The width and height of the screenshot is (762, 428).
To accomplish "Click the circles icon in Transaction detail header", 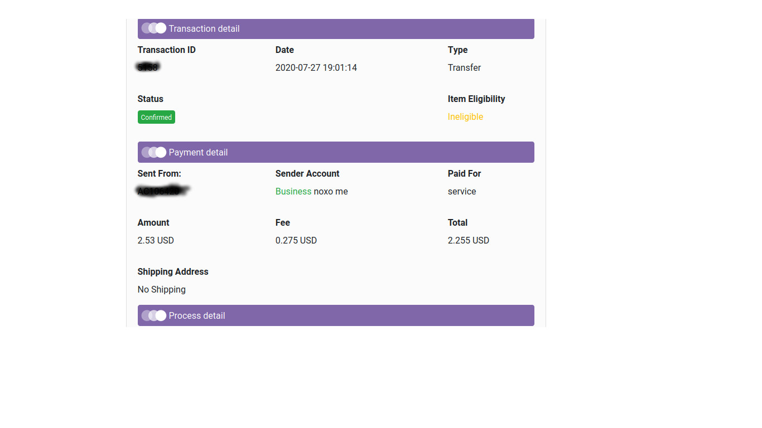I will pyautogui.click(x=154, y=28).
